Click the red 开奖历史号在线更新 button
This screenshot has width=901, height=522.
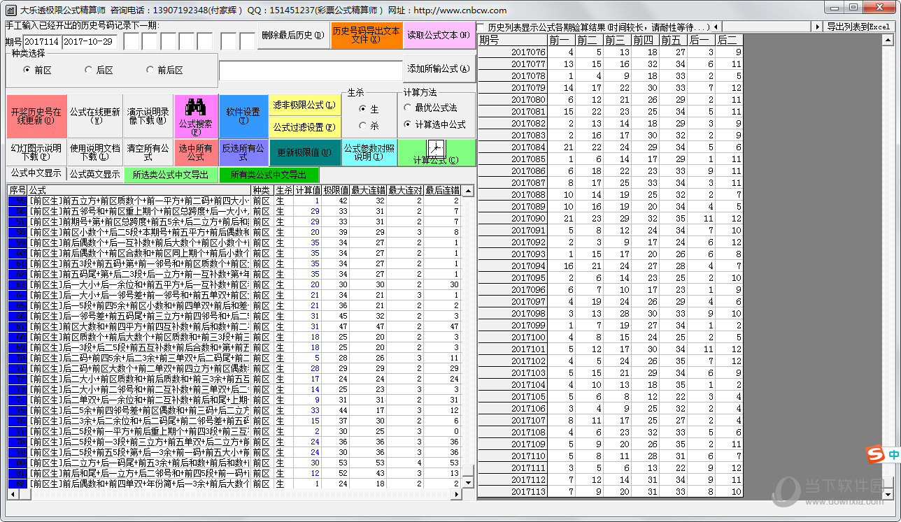(36, 116)
